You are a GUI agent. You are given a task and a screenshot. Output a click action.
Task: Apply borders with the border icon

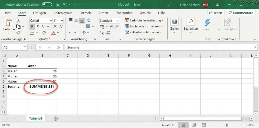[x=32, y=32]
